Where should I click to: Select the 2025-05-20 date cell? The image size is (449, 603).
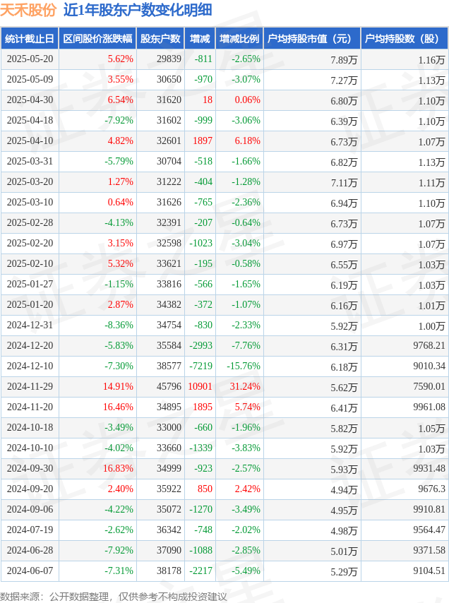click(x=30, y=59)
